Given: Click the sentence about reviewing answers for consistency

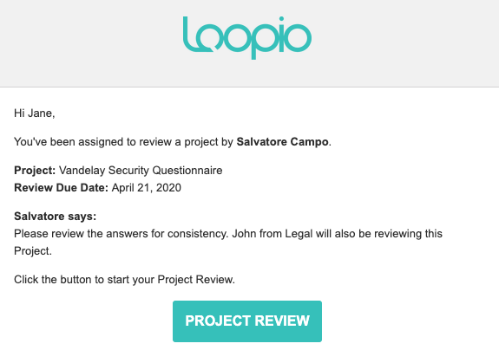Looking at the screenshot, I should click(x=121, y=234).
